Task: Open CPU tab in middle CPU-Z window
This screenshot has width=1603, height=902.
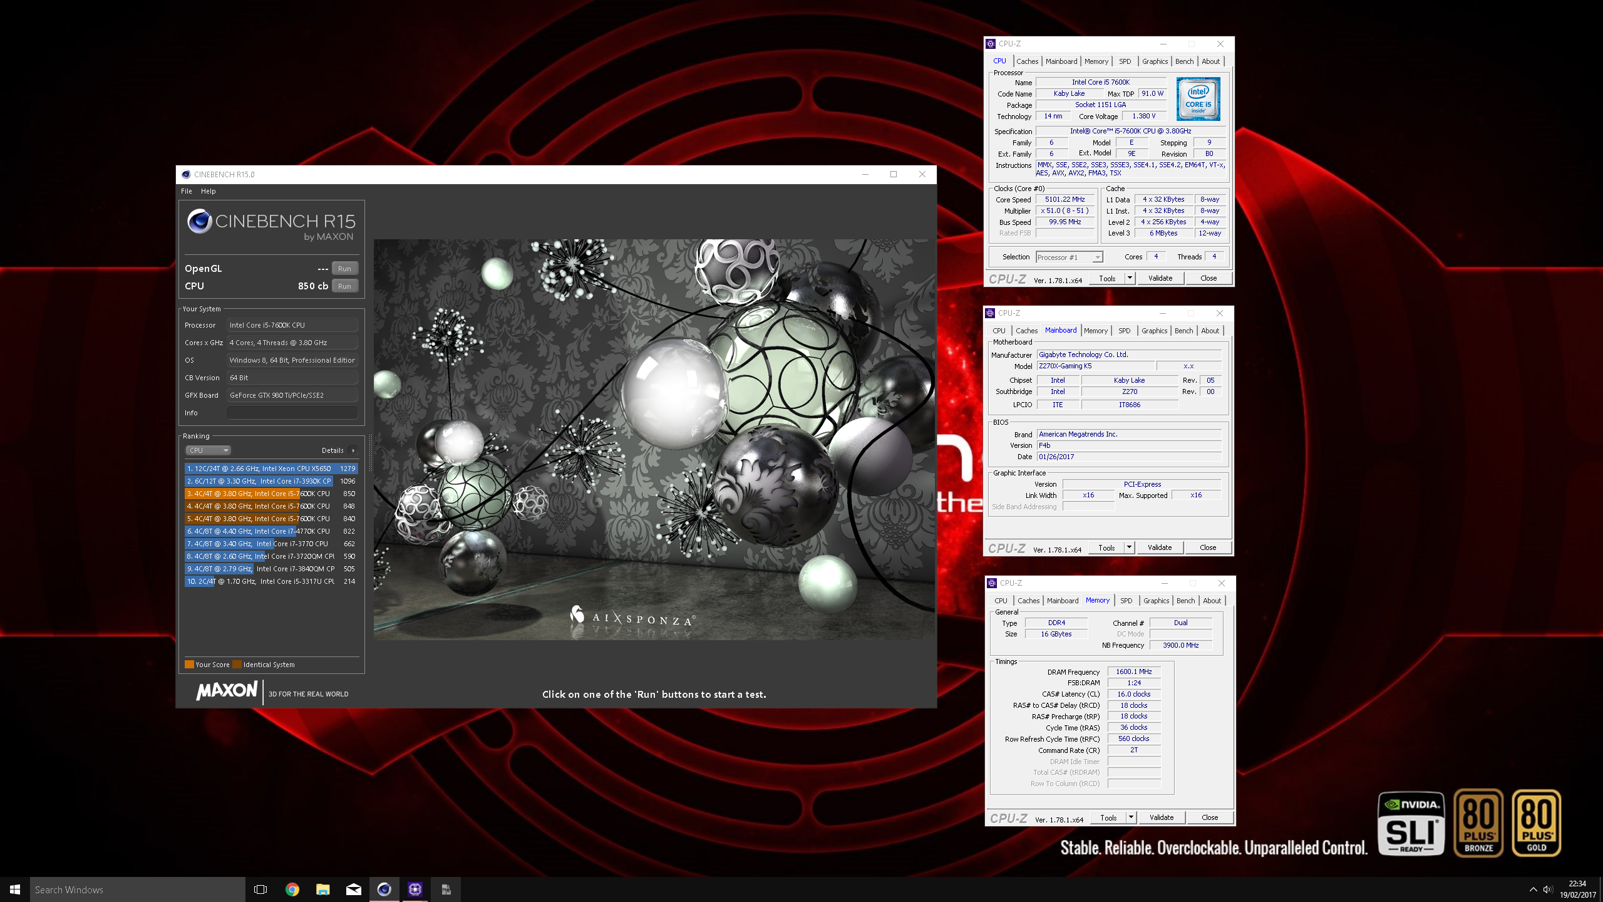Action: click(x=999, y=331)
